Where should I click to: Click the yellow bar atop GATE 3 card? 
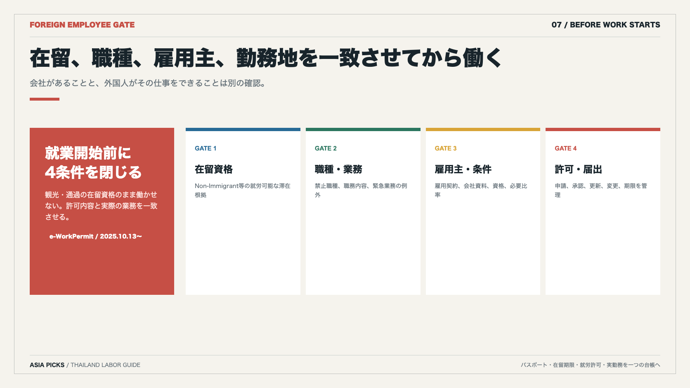pos(483,129)
